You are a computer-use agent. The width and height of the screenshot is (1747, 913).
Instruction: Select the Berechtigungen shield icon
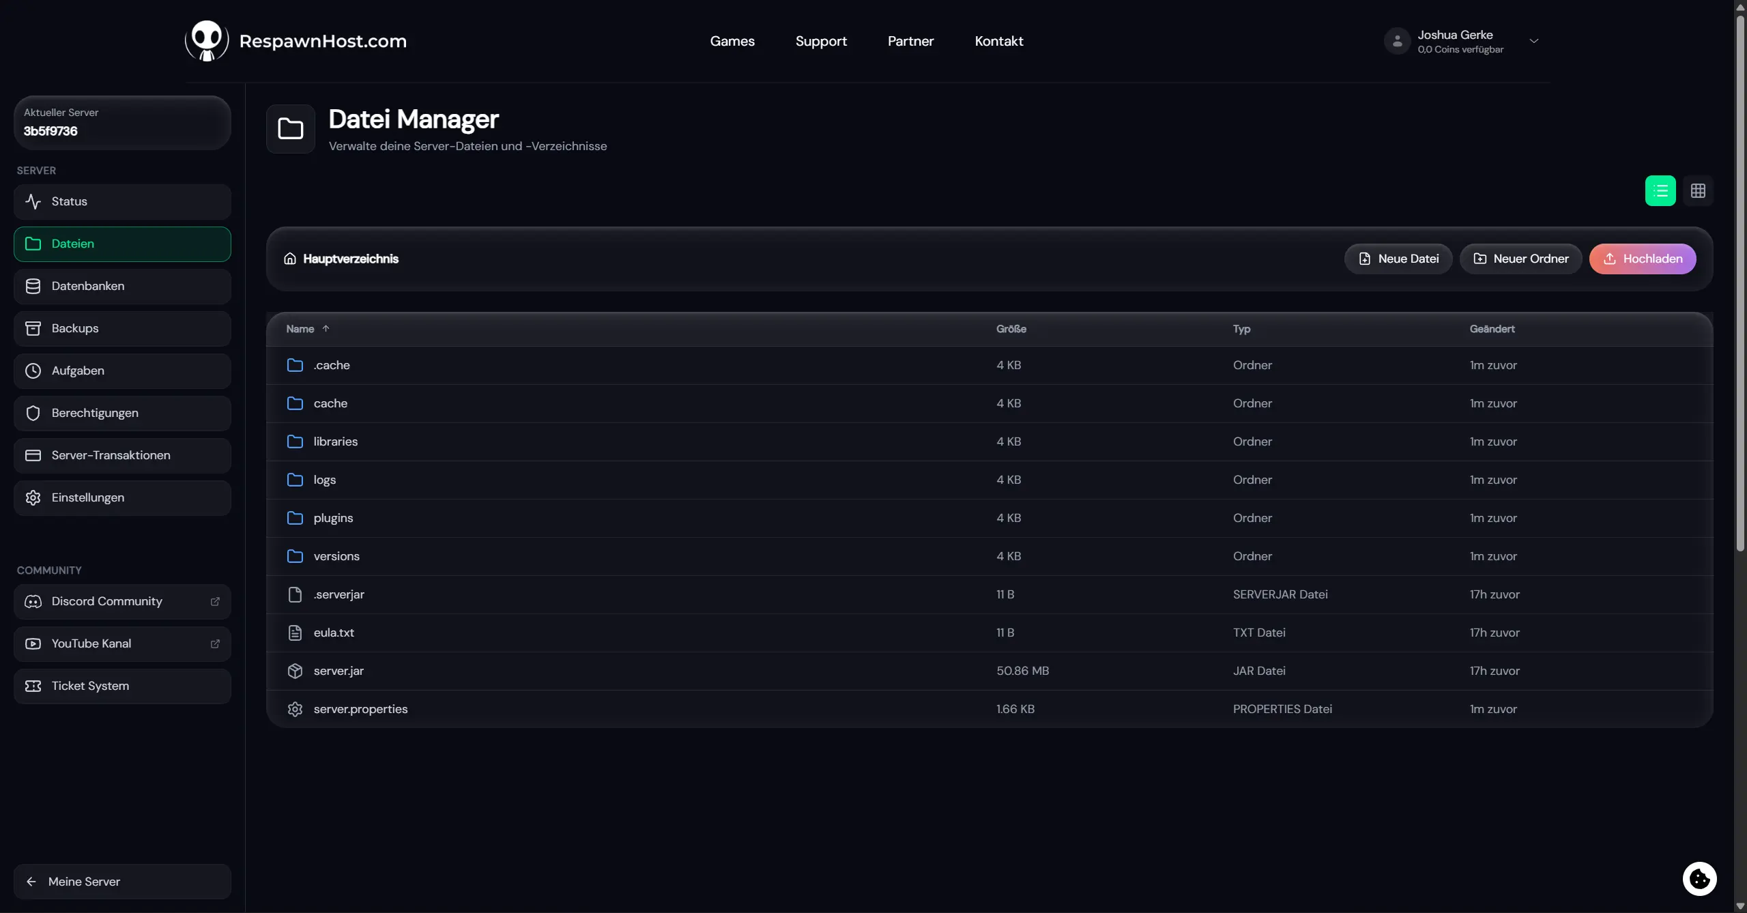[x=33, y=413]
